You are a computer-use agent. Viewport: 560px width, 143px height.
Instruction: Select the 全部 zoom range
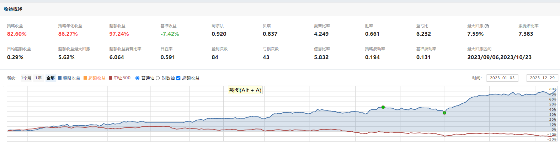point(50,78)
